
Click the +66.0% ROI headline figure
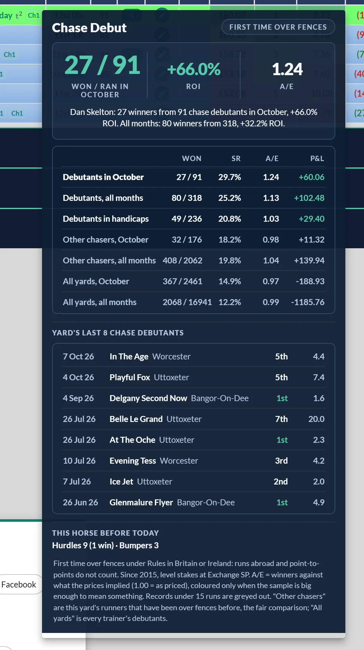pos(194,69)
